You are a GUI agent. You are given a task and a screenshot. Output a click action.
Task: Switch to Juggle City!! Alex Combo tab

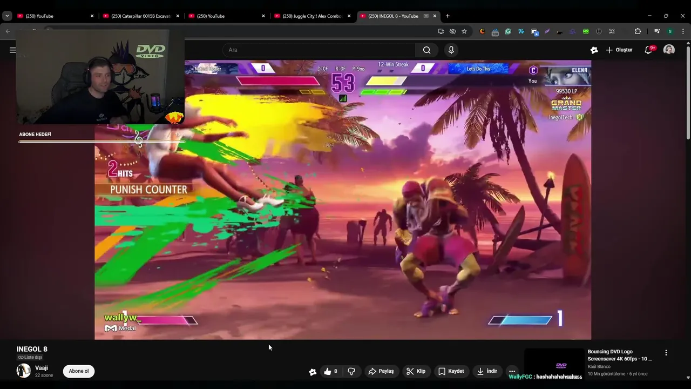pos(312,16)
